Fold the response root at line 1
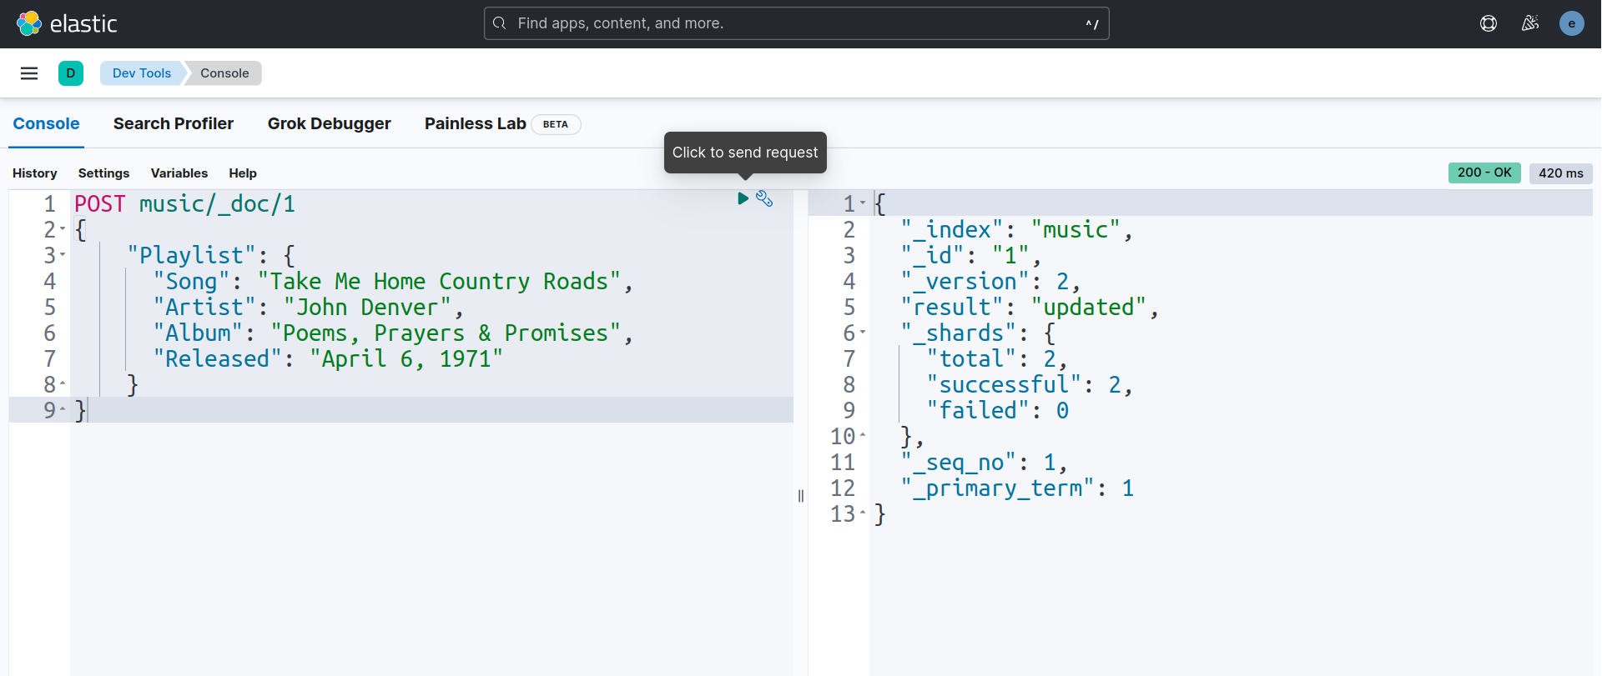Image resolution: width=1602 pixels, height=676 pixels. [x=863, y=203]
